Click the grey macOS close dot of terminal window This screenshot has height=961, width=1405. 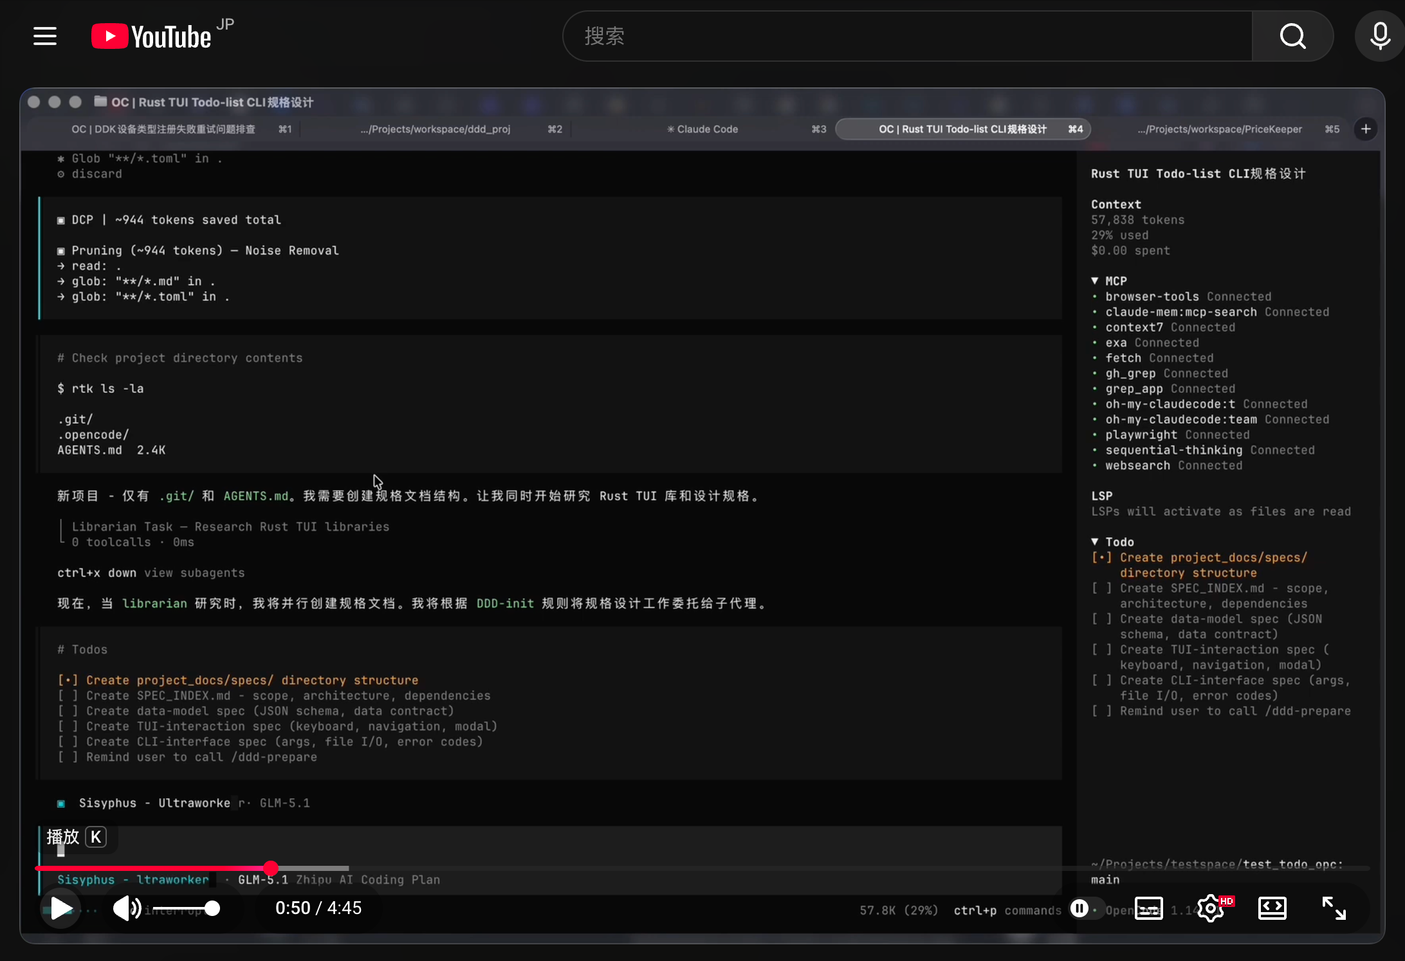click(34, 102)
